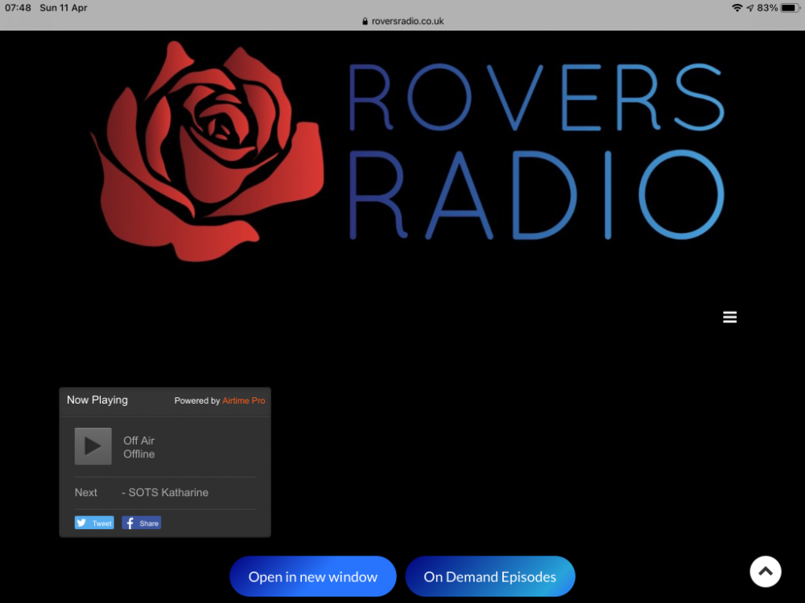Click the Facebook Share button
The width and height of the screenshot is (805, 603).
click(x=142, y=523)
